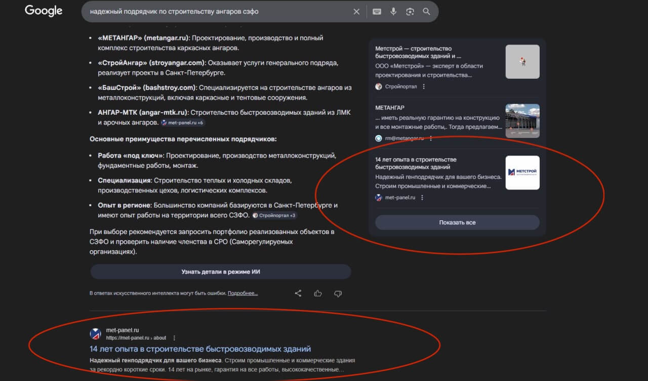Open the three-dot menu beside the met-panel.ru result
Screen dimensions: 648x381
tap(174, 337)
